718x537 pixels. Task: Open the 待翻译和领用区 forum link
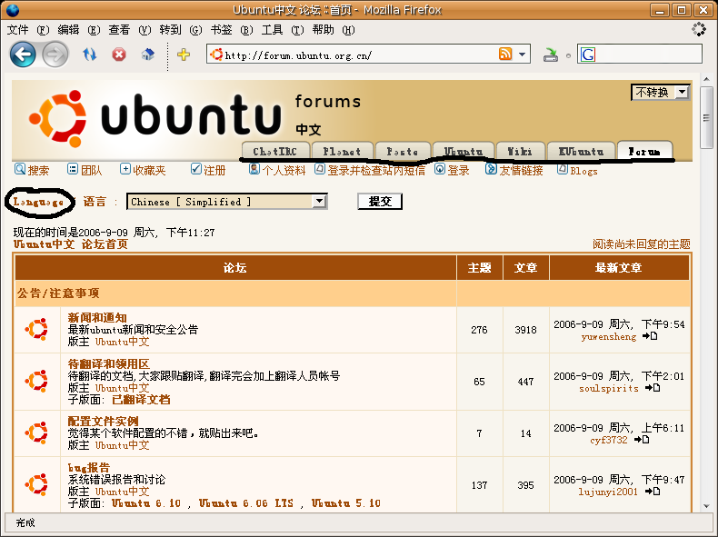point(108,364)
